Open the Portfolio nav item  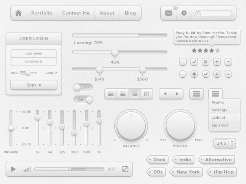click(x=42, y=13)
